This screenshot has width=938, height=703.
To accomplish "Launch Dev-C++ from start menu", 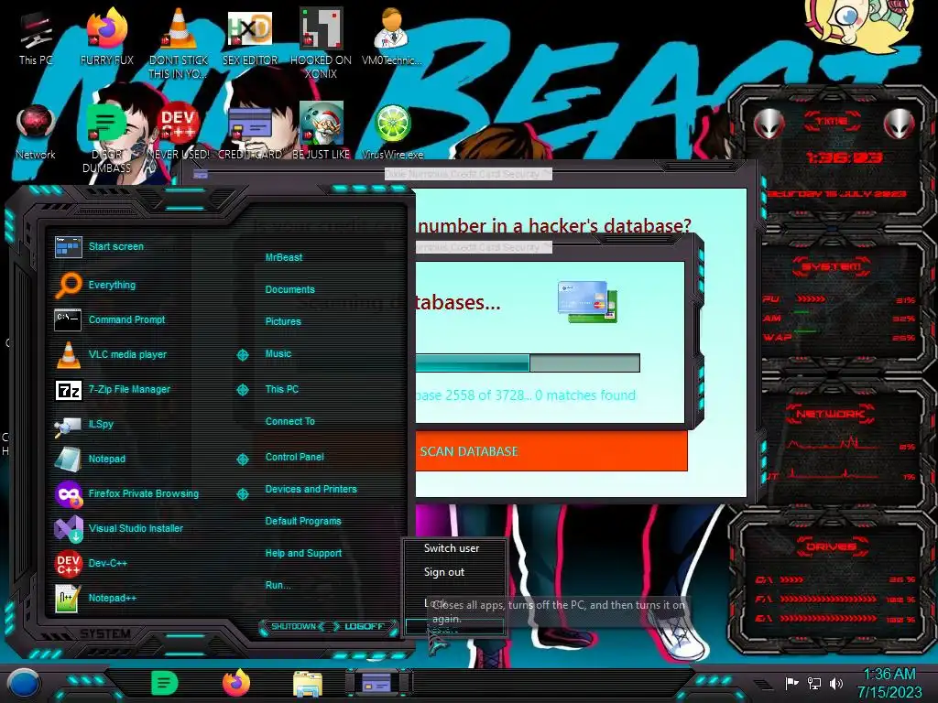I will tap(91, 563).
